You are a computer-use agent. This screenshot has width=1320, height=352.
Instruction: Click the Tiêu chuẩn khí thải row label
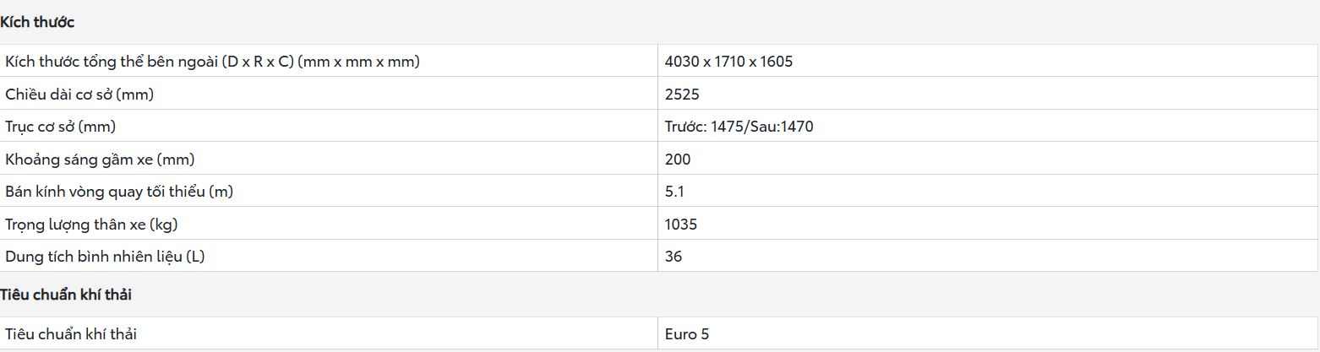(x=71, y=334)
